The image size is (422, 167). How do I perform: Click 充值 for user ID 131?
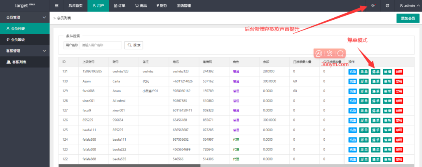352,72
